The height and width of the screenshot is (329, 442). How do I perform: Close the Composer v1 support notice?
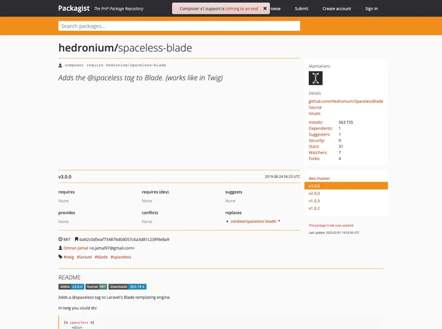click(x=265, y=8)
